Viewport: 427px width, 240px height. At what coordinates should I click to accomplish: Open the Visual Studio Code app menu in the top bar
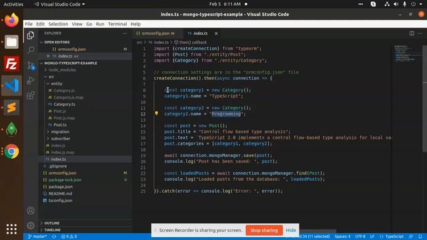[59, 4]
